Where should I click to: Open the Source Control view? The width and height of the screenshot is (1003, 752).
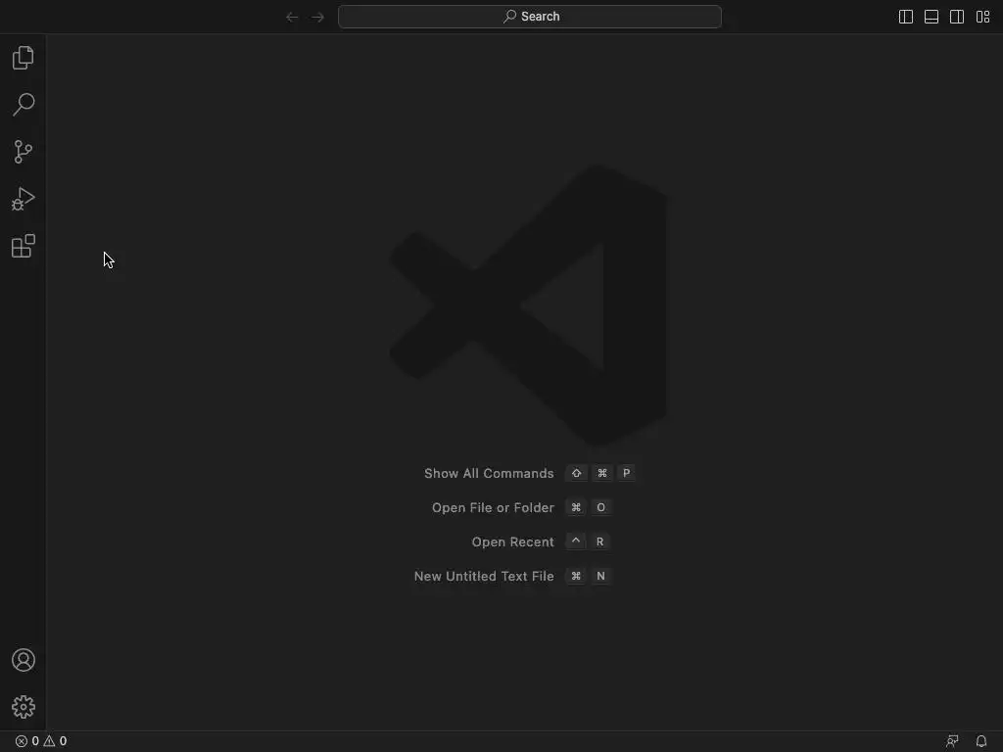pyautogui.click(x=24, y=152)
